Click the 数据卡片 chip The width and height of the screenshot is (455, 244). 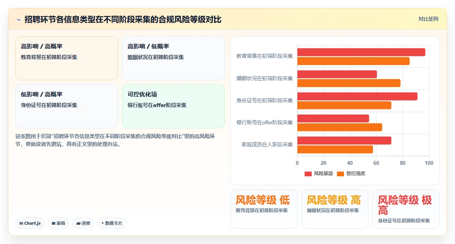point(112,223)
